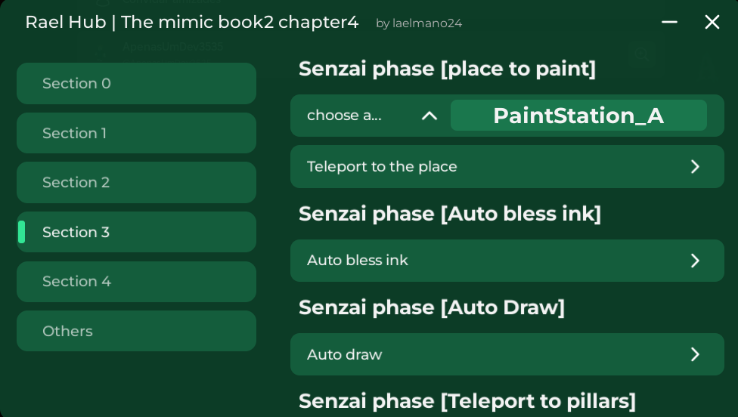Click the active Section 3 tab
This screenshot has height=417, width=738.
pyautogui.click(x=136, y=233)
